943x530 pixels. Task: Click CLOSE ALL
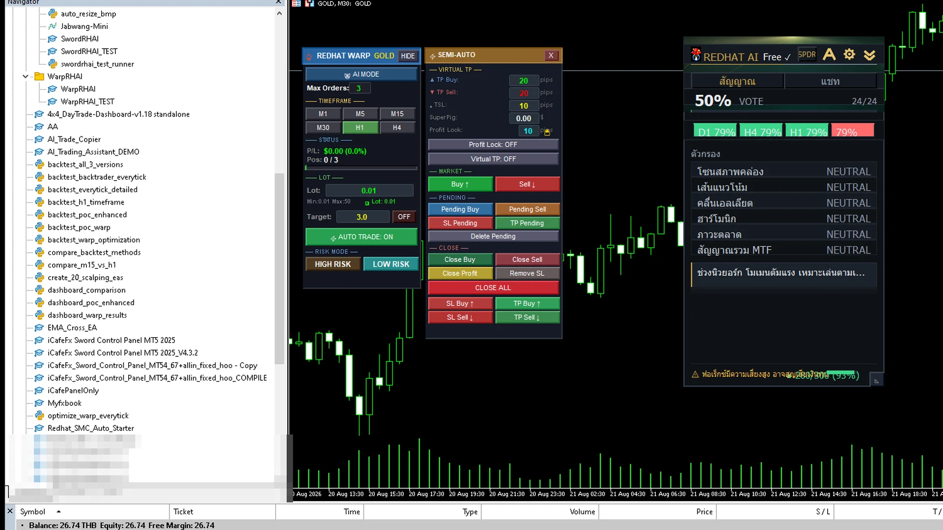[493, 288]
